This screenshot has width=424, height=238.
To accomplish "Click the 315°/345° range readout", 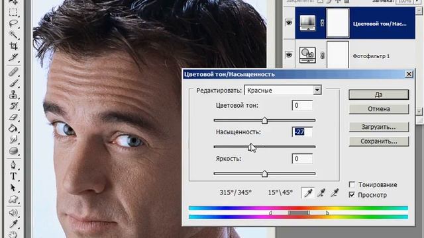I will tap(236, 192).
